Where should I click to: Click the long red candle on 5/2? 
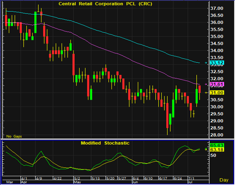(73, 65)
